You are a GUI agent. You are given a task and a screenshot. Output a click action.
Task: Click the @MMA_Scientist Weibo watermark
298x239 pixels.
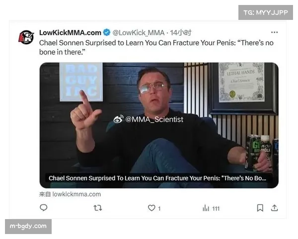click(x=149, y=119)
